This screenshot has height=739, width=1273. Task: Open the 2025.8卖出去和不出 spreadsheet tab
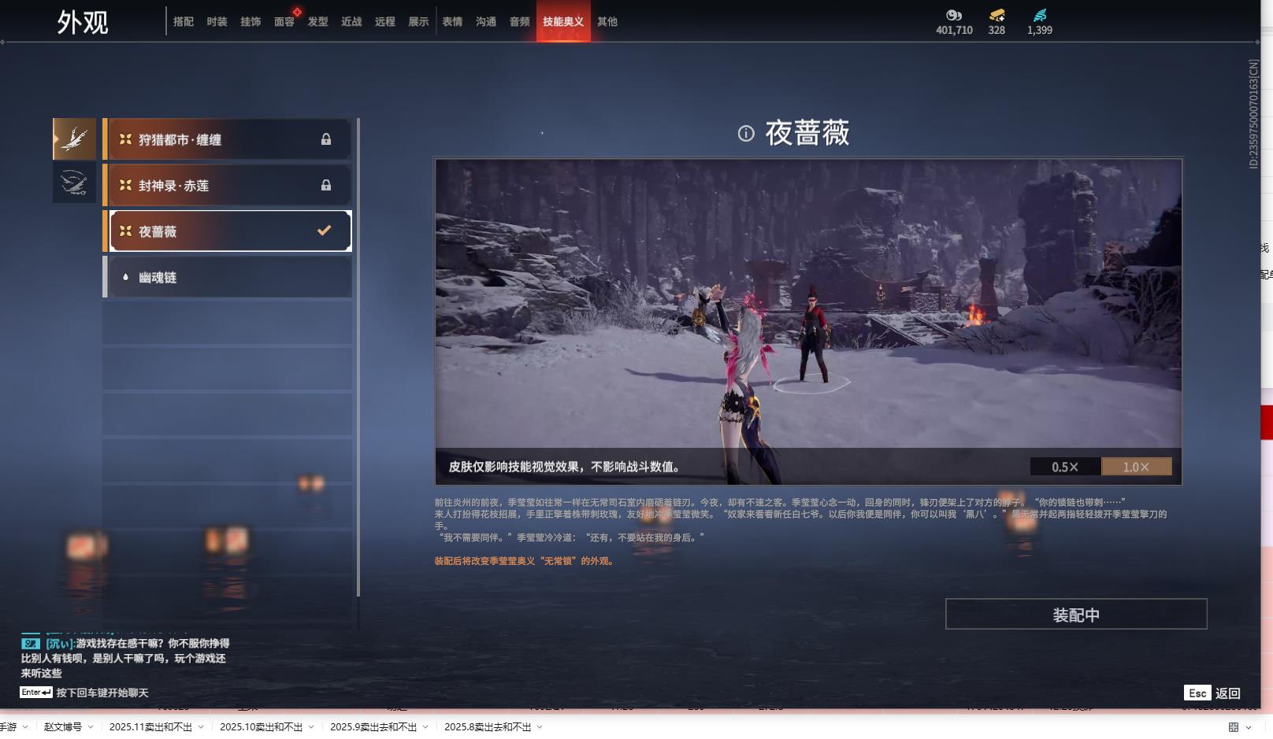click(488, 727)
